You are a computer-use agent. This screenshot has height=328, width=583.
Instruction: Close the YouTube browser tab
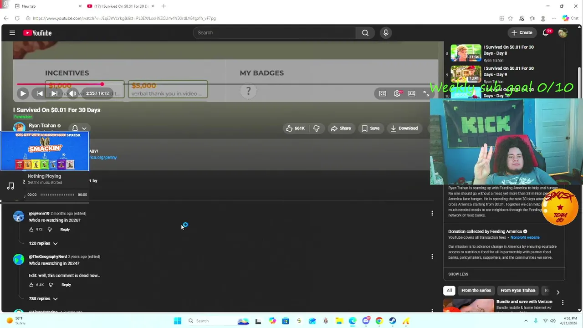153,6
